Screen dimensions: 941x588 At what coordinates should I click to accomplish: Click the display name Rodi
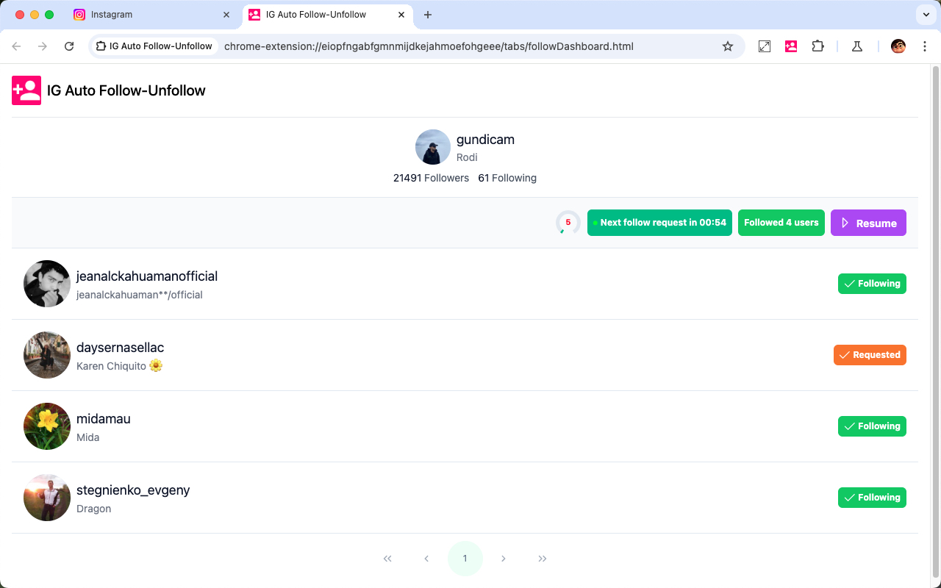point(467,157)
